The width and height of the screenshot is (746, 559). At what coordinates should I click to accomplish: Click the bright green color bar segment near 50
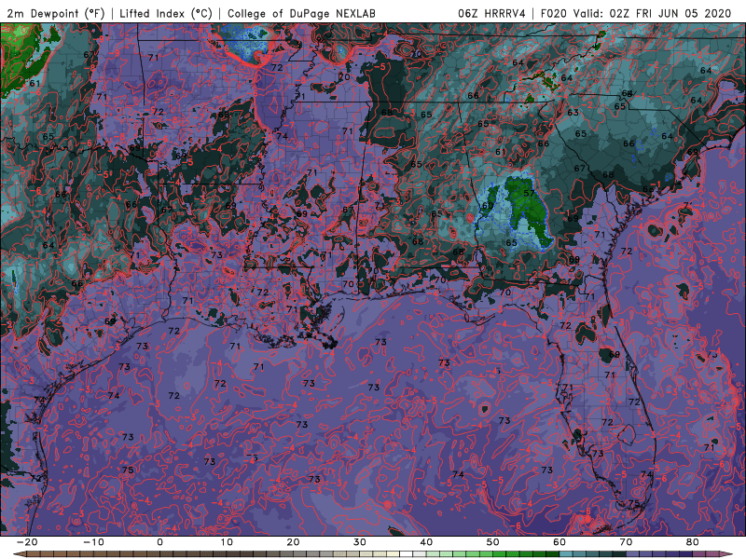[500, 554]
